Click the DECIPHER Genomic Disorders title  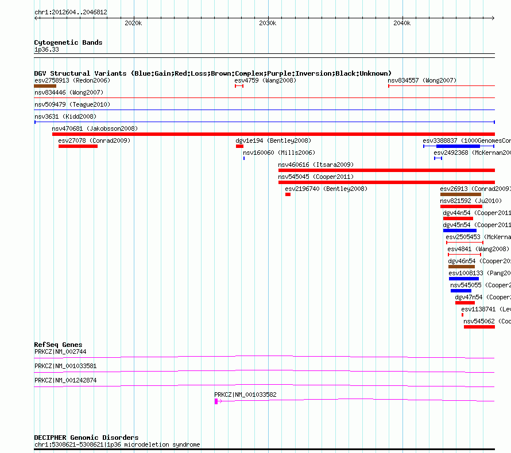pyautogui.click(x=86, y=438)
